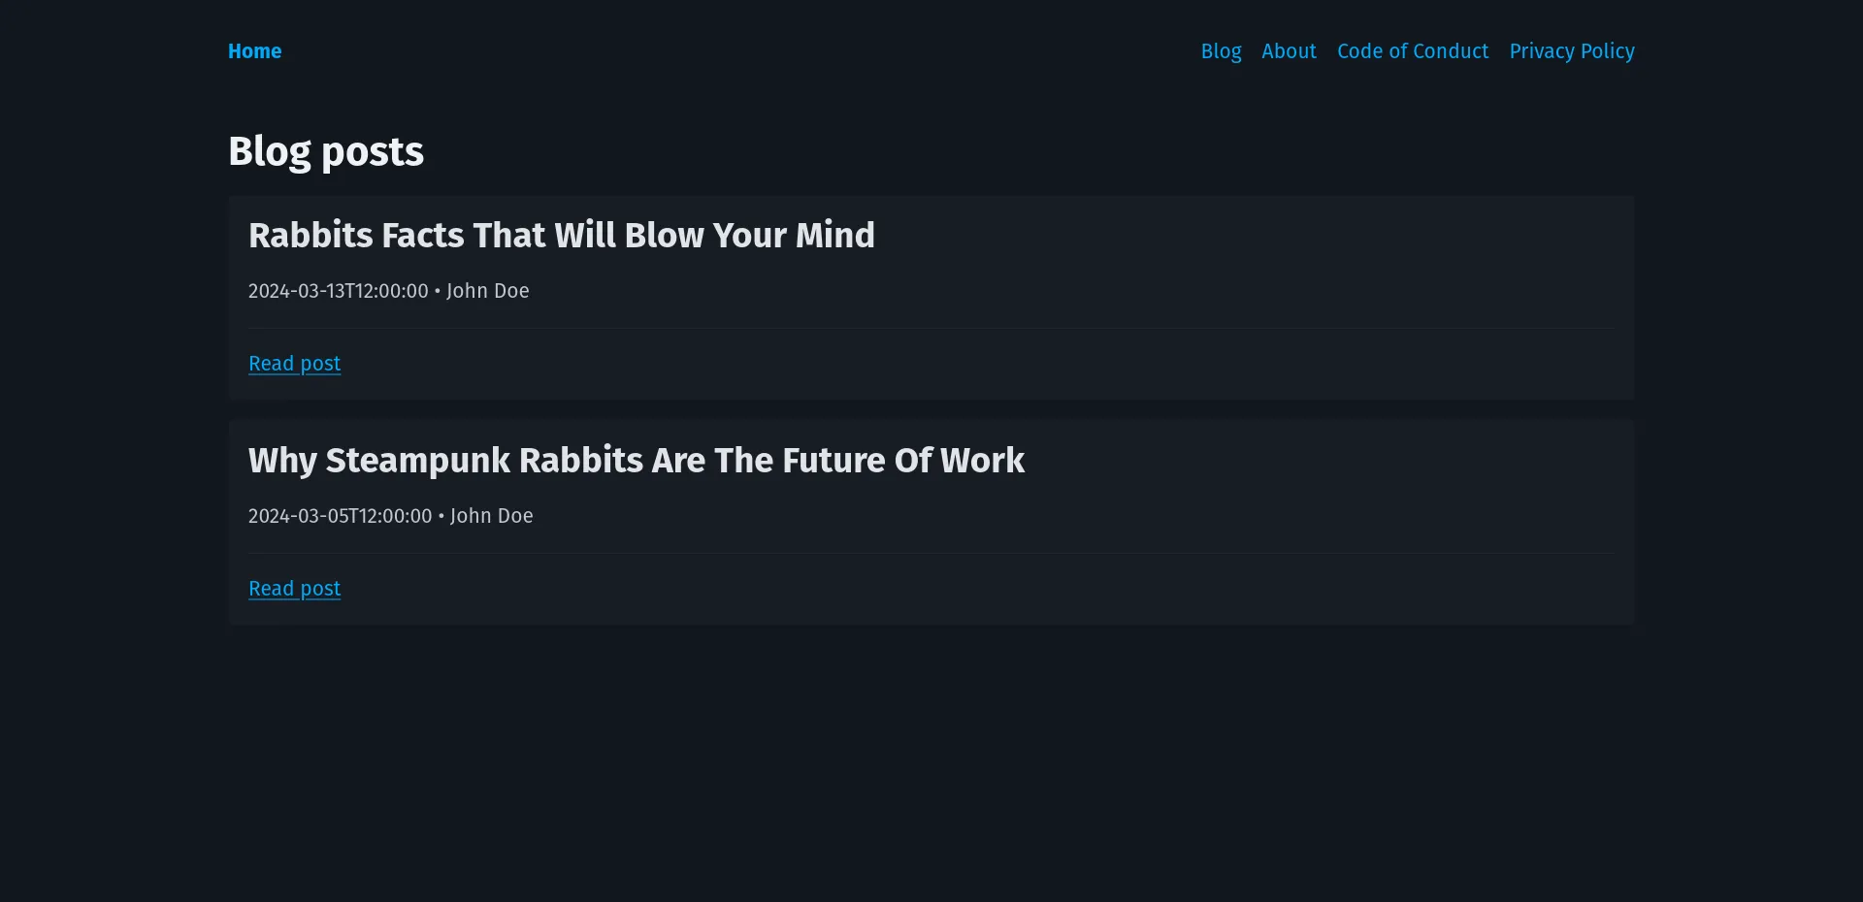This screenshot has width=1863, height=902.
Task: Open About from the header navigation
Action: pyautogui.click(x=1289, y=51)
